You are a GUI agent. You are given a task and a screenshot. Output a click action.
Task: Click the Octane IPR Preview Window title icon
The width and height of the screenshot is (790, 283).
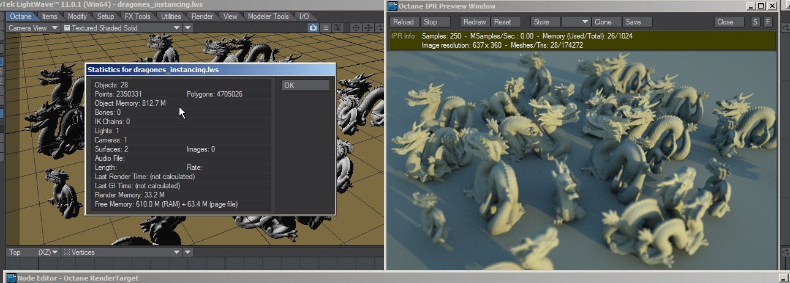click(x=393, y=6)
